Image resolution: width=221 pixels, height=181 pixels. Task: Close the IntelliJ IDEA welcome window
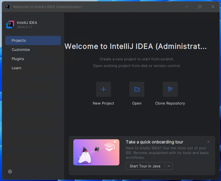point(213,7)
